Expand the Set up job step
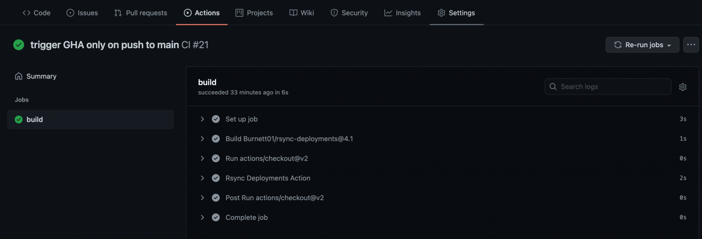Viewport: 702px width, 239px height. 202,119
